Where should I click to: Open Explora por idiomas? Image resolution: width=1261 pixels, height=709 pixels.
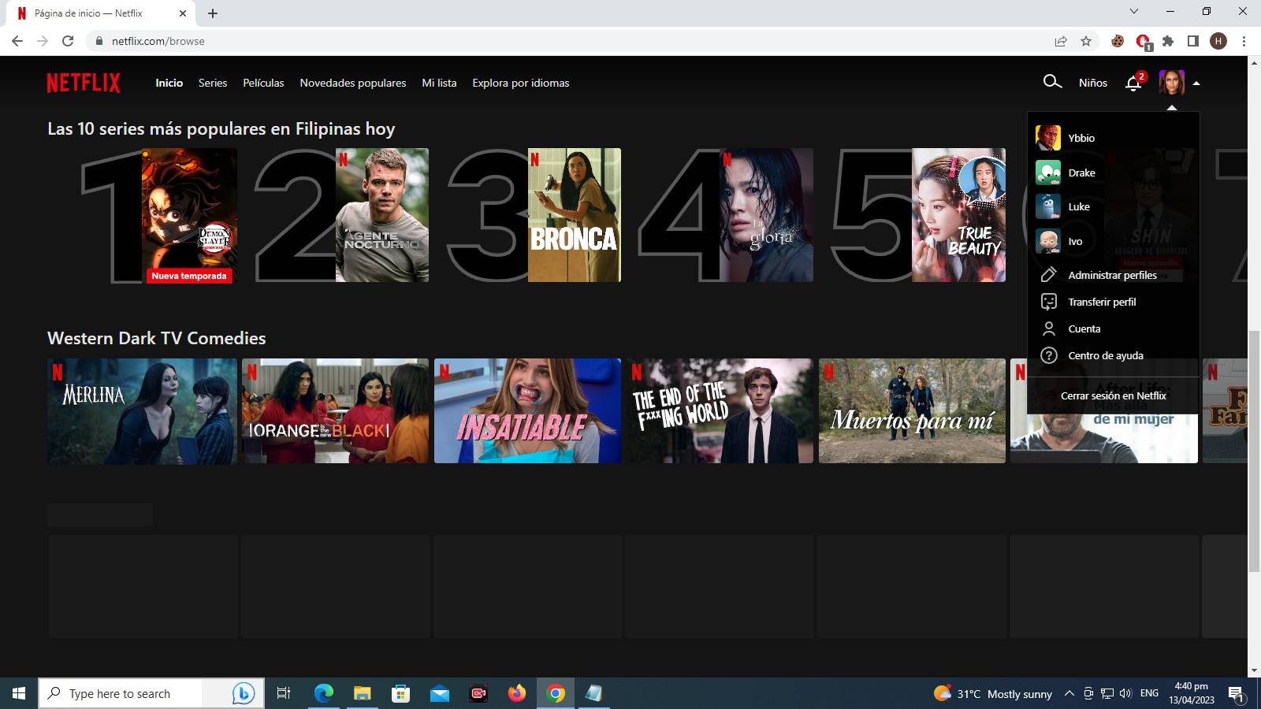click(520, 83)
